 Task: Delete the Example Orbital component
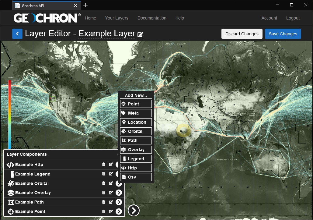104,183
